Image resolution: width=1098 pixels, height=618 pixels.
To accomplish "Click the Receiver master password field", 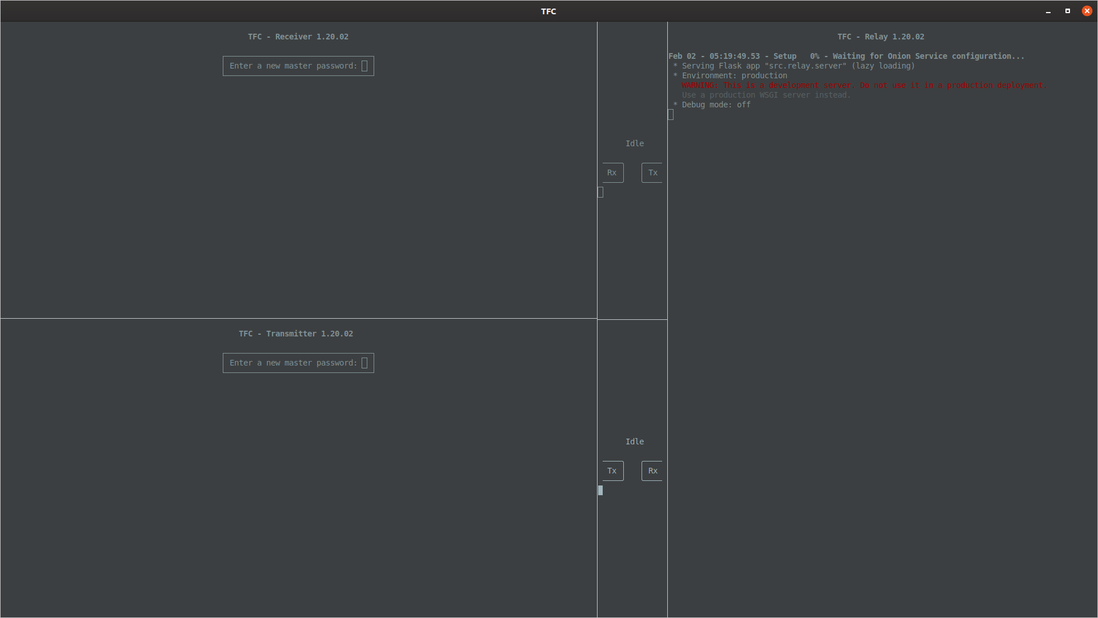I will point(298,66).
